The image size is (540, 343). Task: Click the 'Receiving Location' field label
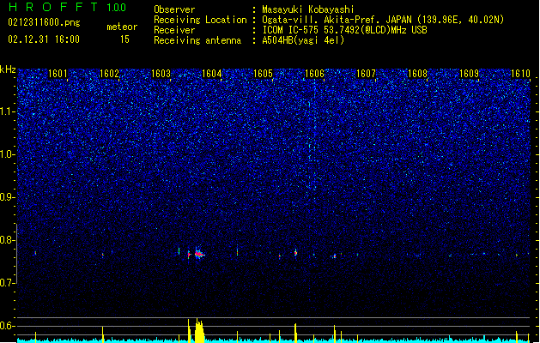[x=200, y=20]
